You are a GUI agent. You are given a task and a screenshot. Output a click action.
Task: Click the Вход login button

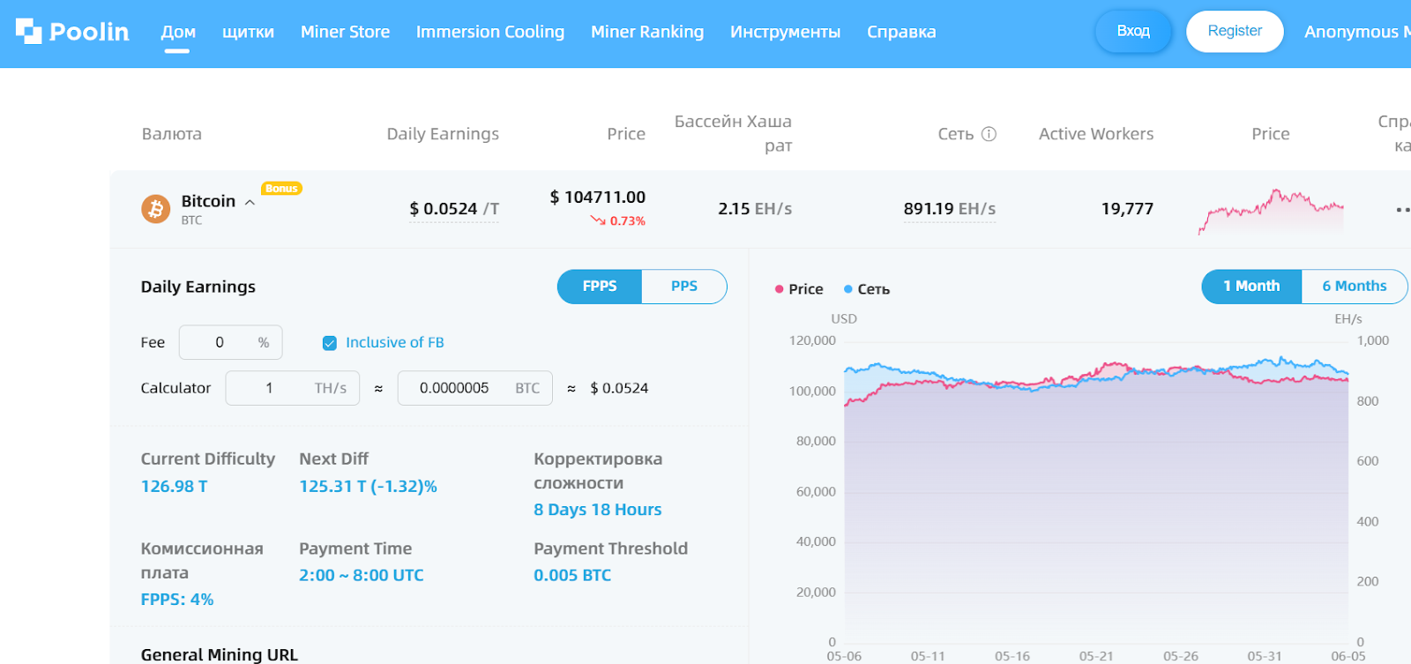pos(1133,32)
